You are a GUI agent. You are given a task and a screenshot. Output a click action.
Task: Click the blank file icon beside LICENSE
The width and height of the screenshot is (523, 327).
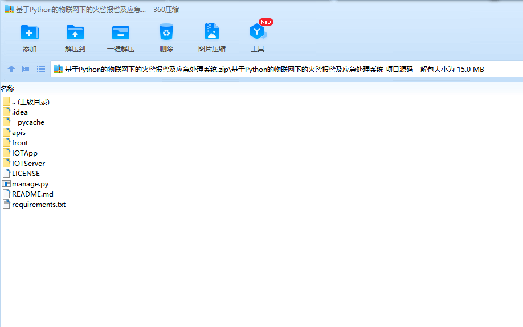pos(6,173)
